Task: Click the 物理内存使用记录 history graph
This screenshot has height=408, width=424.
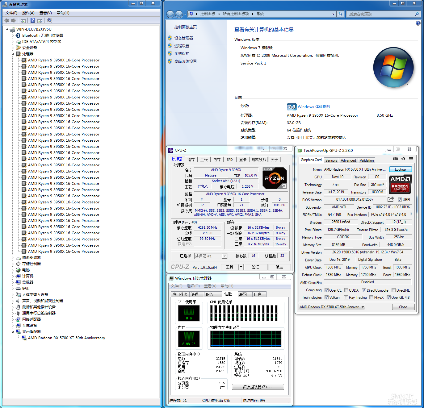Action: click(x=246, y=339)
